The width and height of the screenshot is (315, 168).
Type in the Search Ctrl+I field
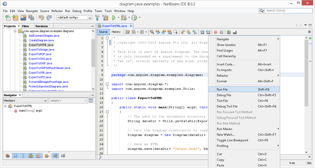point(287,11)
